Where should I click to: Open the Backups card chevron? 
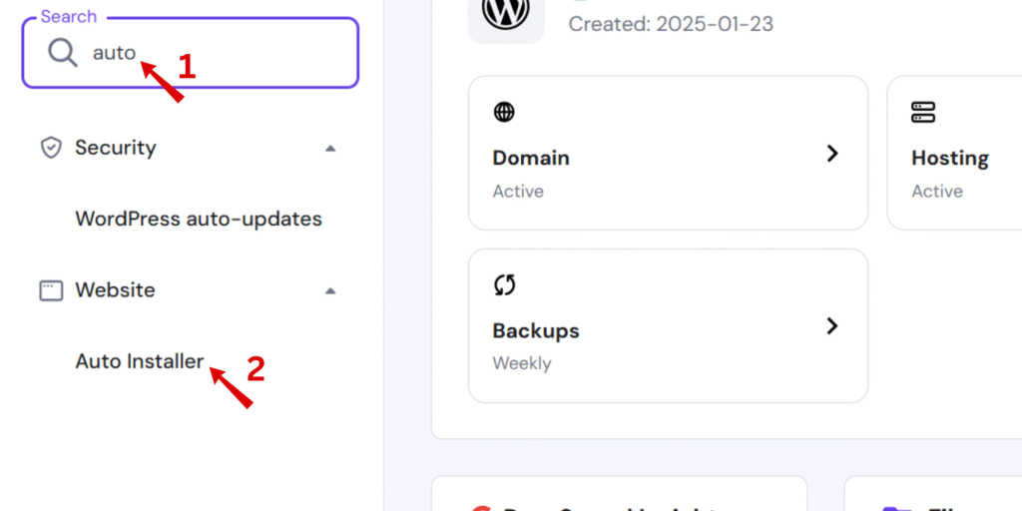831,326
